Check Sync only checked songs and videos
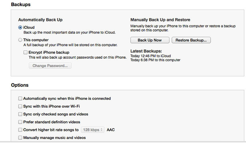 point(20,114)
